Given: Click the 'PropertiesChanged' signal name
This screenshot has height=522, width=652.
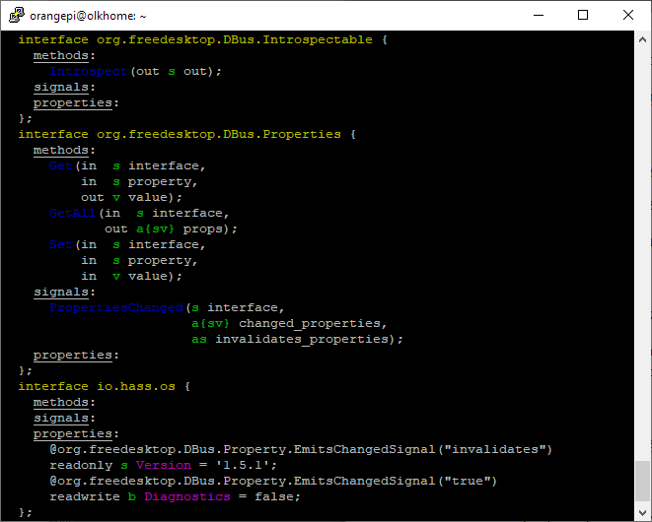Looking at the screenshot, I should point(116,307).
